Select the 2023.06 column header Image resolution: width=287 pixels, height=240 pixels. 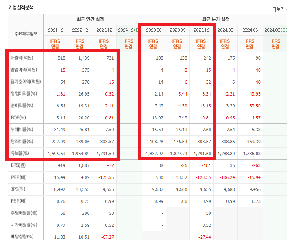pyautogui.click(x=154, y=30)
